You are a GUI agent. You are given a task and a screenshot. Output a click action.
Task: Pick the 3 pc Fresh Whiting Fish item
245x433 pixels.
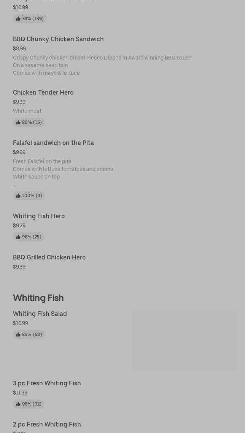(x=47, y=383)
